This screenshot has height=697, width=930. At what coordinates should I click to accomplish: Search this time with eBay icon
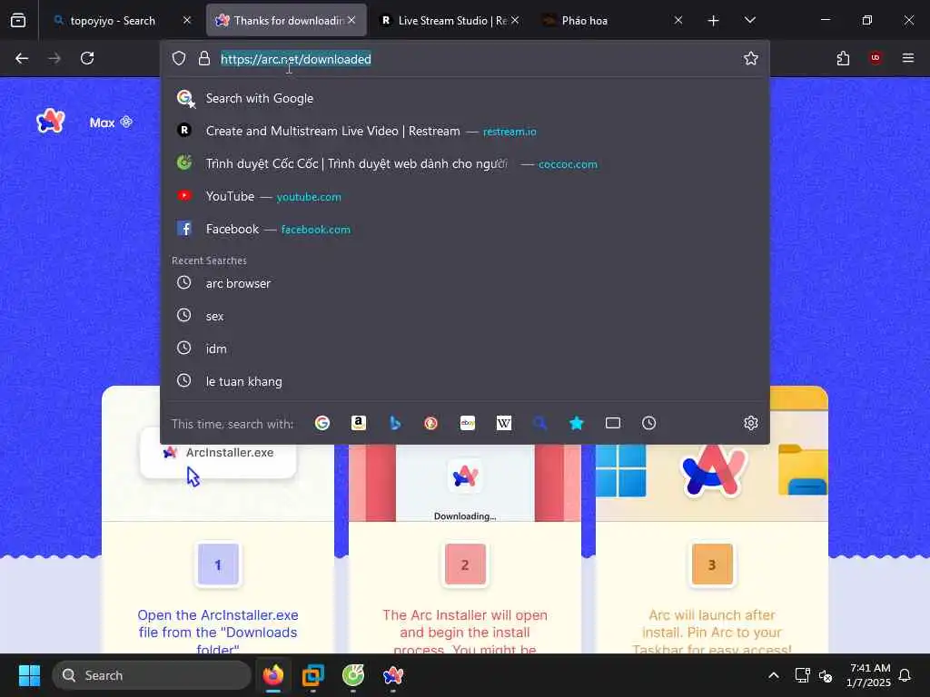[468, 423]
